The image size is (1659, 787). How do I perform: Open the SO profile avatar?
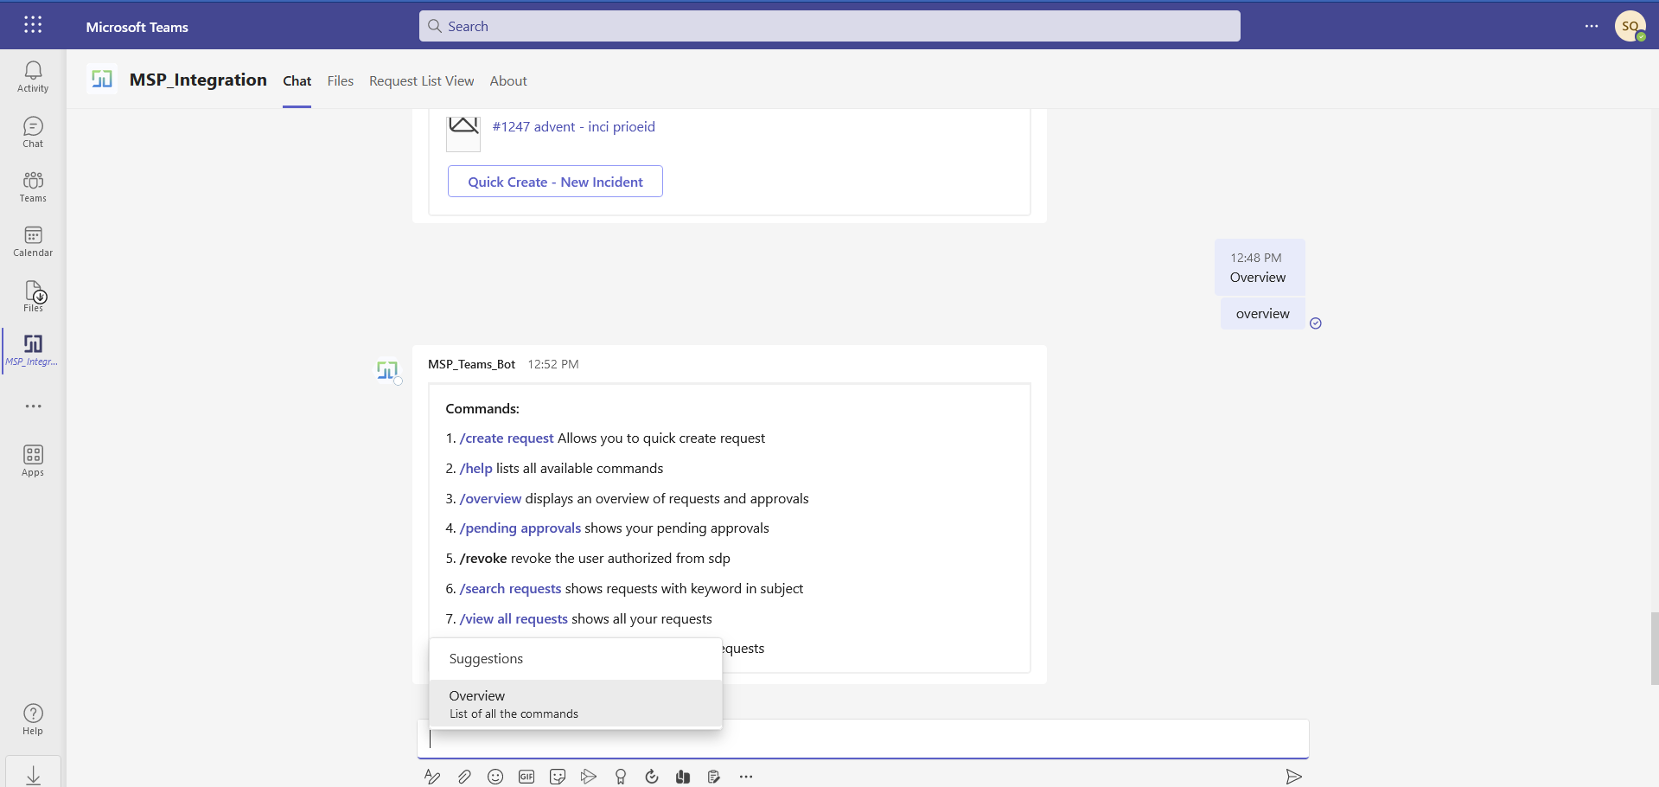(x=1630, y=26)
